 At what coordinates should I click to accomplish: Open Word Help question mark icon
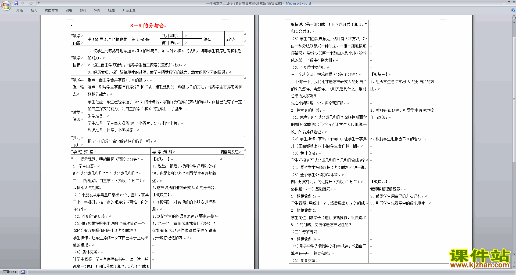pos(513,10)
